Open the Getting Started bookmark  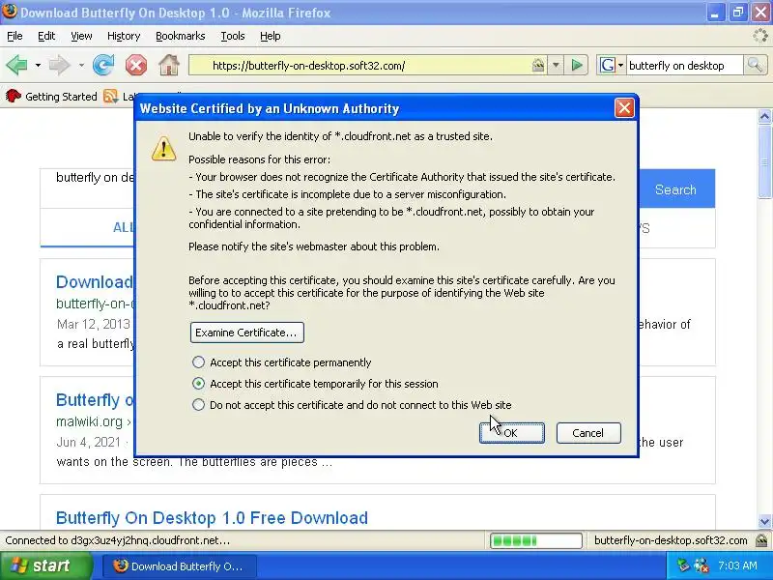pos(52,96)
